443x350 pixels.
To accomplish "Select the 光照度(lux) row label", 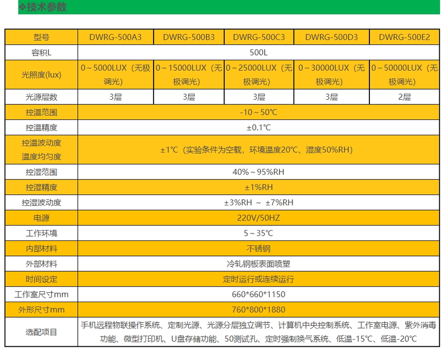I will 42,75.
